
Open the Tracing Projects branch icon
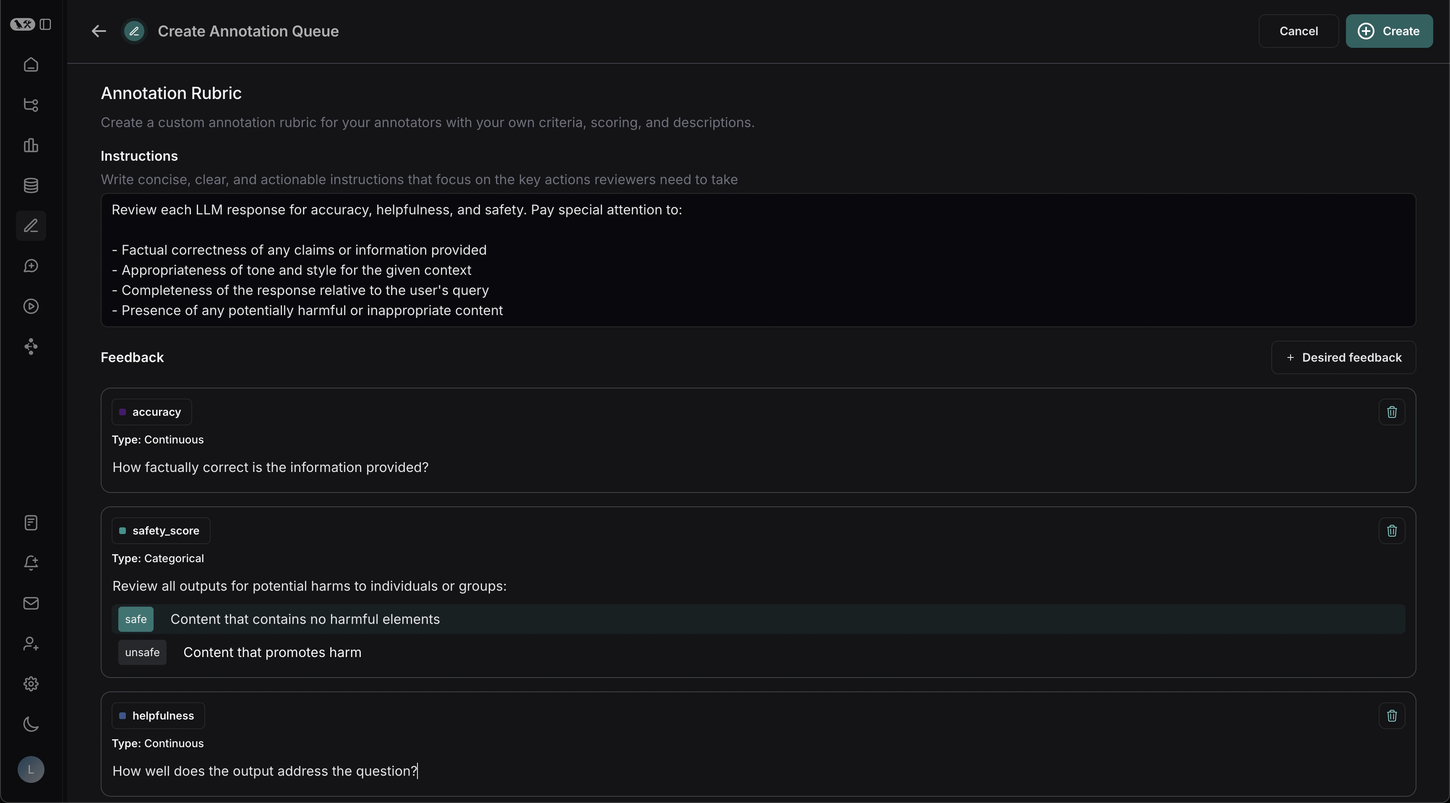tap(31, 104)
